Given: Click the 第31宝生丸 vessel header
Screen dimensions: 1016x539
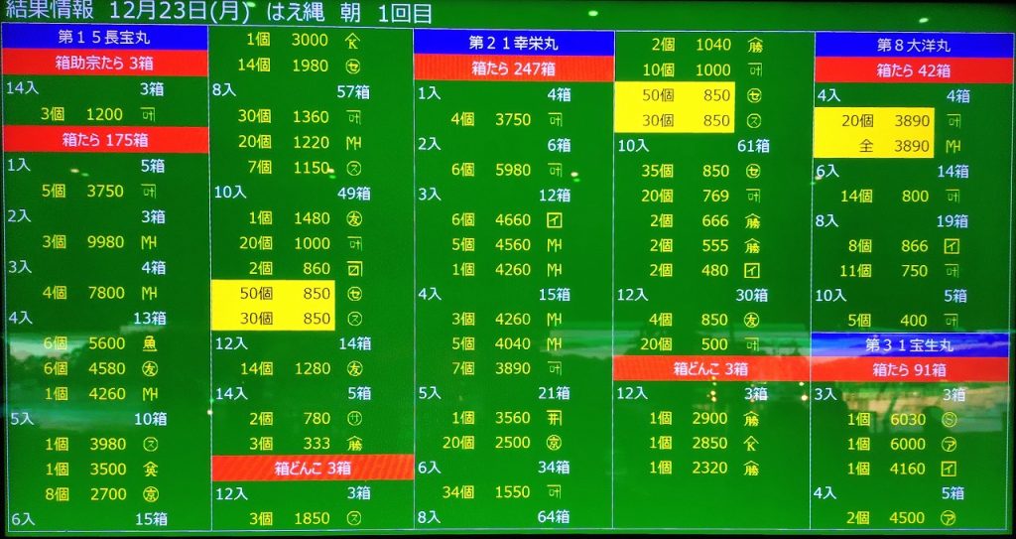Looking at the screenshot, I should pos(909,344).
